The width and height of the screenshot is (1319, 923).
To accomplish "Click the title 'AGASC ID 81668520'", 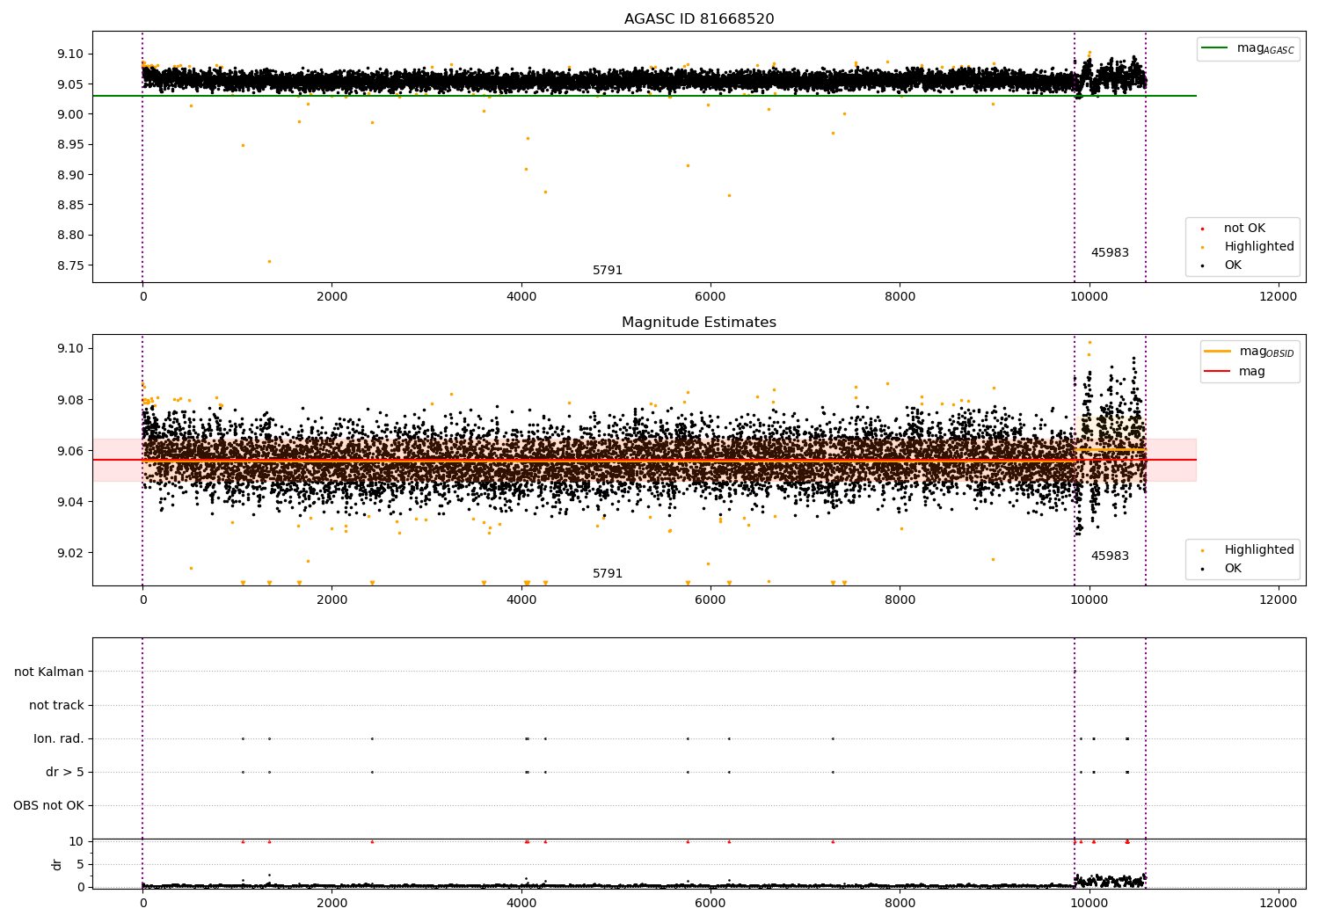I will pyautogui.click(x=699, y=19).
